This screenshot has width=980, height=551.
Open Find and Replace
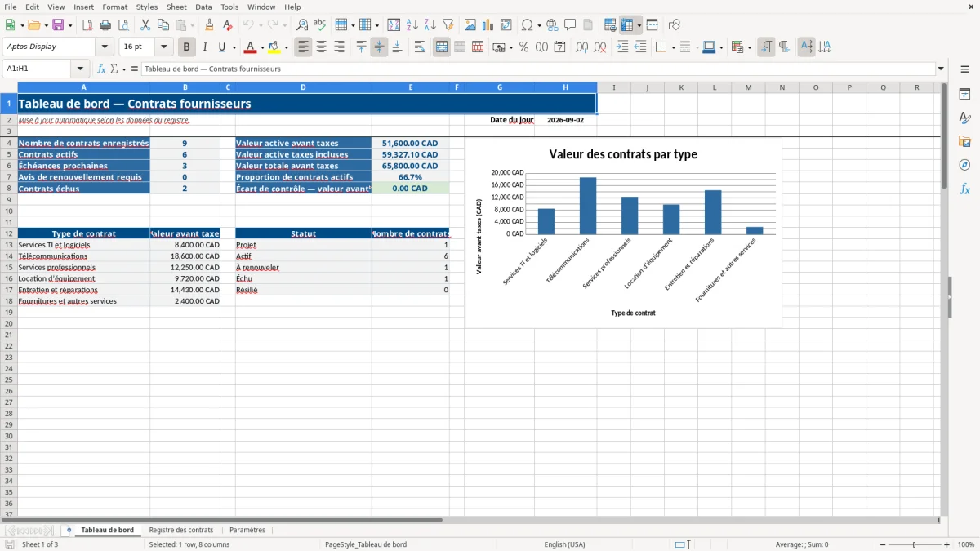tap(302, 25)
